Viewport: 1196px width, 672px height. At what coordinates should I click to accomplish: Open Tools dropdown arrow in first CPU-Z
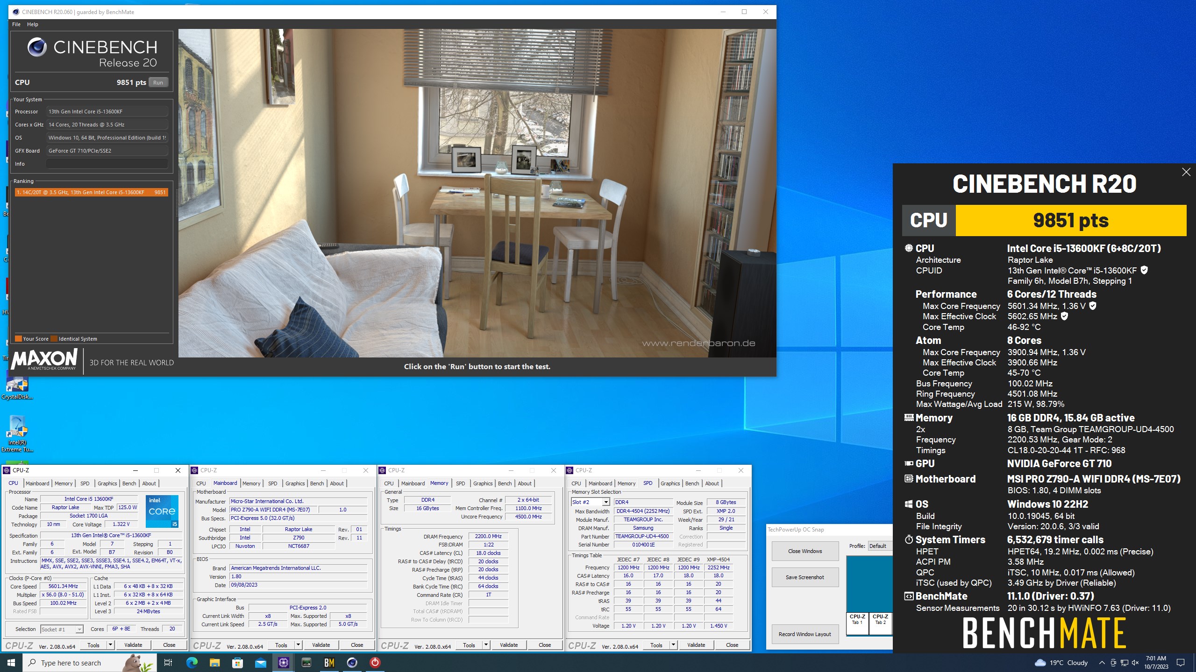[111, 645]
